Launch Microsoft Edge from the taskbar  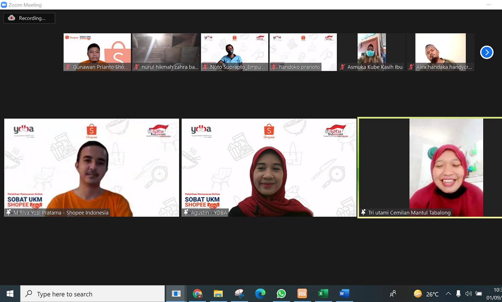click(x=260, y=294)
